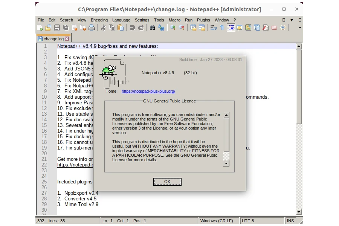Print the change.log document
Image resolution: width=339 pixels, height=226 pixels.
[92, 27]
